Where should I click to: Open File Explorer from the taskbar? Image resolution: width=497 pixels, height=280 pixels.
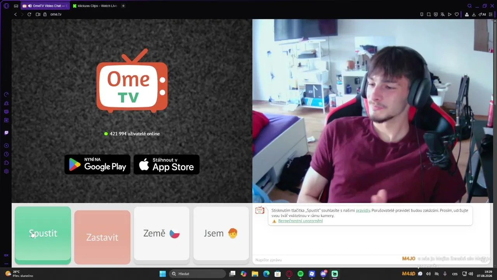[255, 274]
